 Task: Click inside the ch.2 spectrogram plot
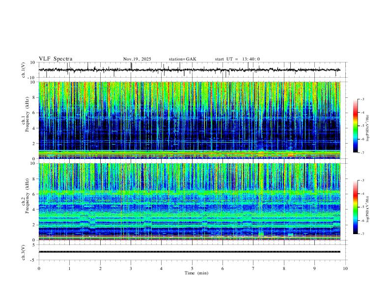189,202
